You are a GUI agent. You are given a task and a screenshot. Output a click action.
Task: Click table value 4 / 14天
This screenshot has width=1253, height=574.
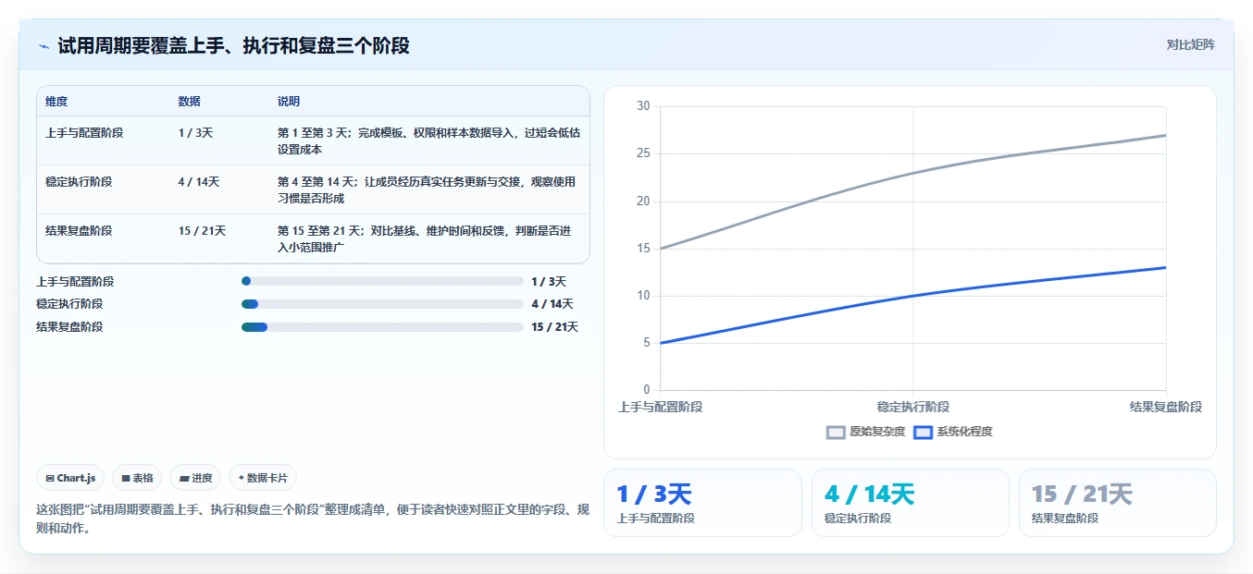tap(199, 182)
